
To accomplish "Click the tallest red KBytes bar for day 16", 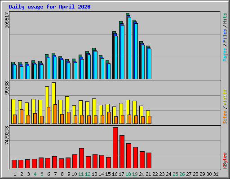I will point(115,148).
